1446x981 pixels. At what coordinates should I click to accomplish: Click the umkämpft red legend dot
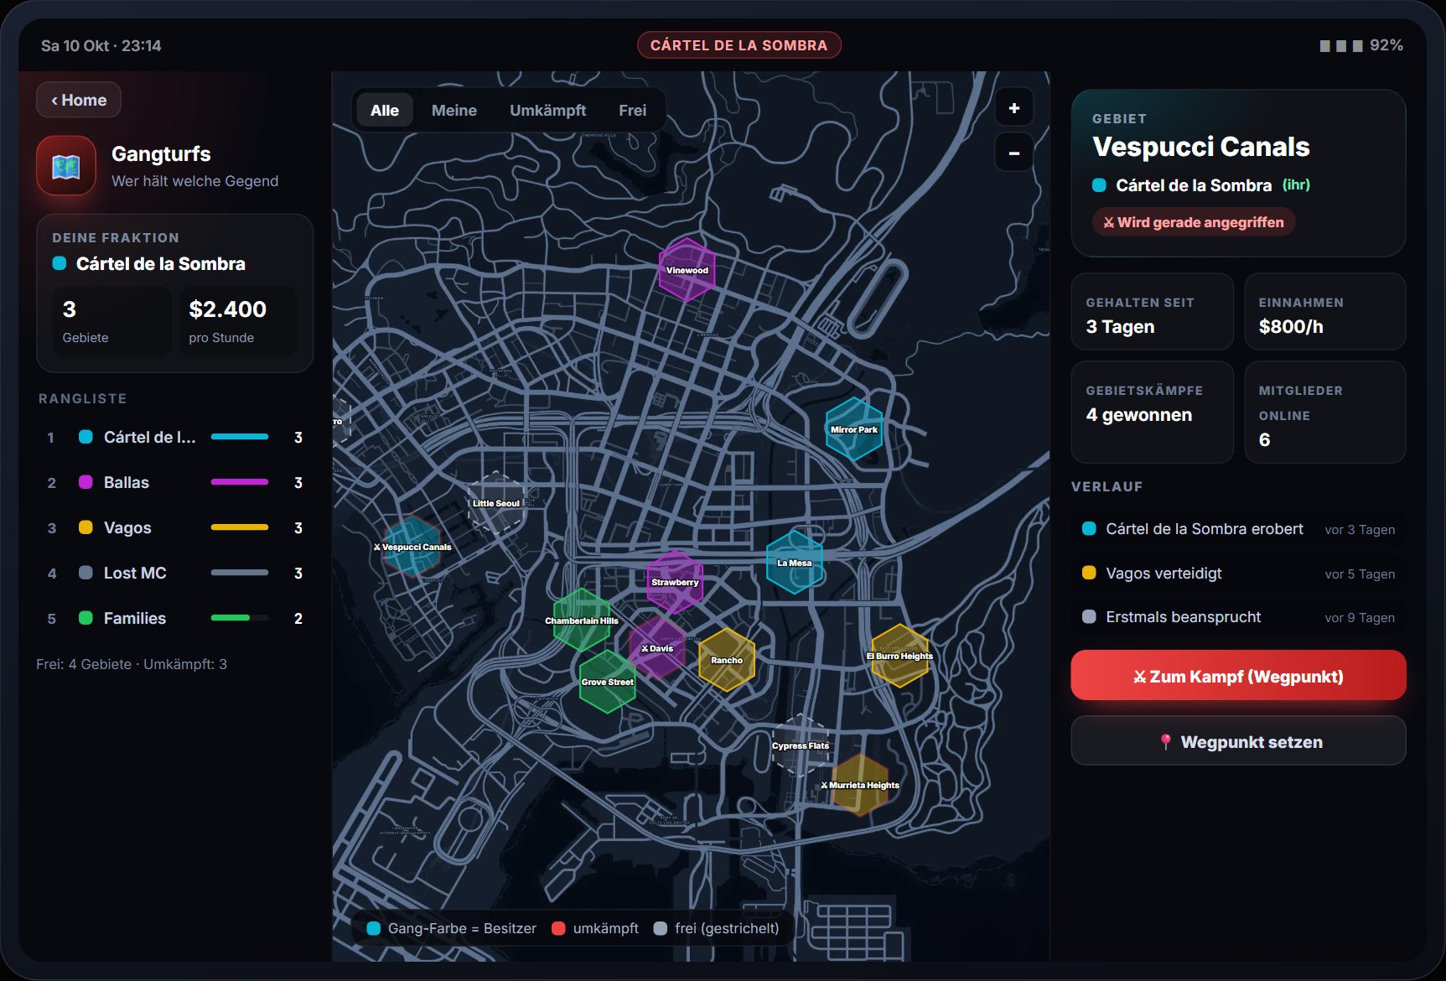(558, 928)
